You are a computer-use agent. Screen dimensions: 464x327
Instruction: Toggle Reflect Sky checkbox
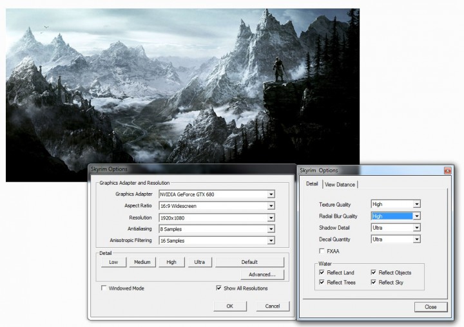(x=373, y=283)
